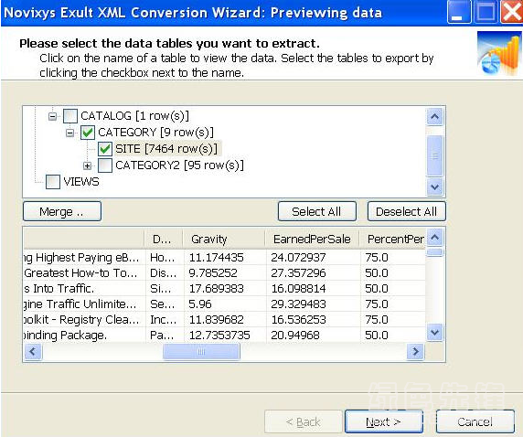Select Gravity cell 5.96
The width and height of the screenshot is (523, 437).
[x=225, y=304]
